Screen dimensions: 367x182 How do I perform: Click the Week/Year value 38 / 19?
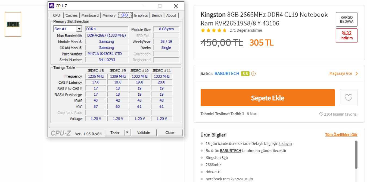[x=166, y=41]
